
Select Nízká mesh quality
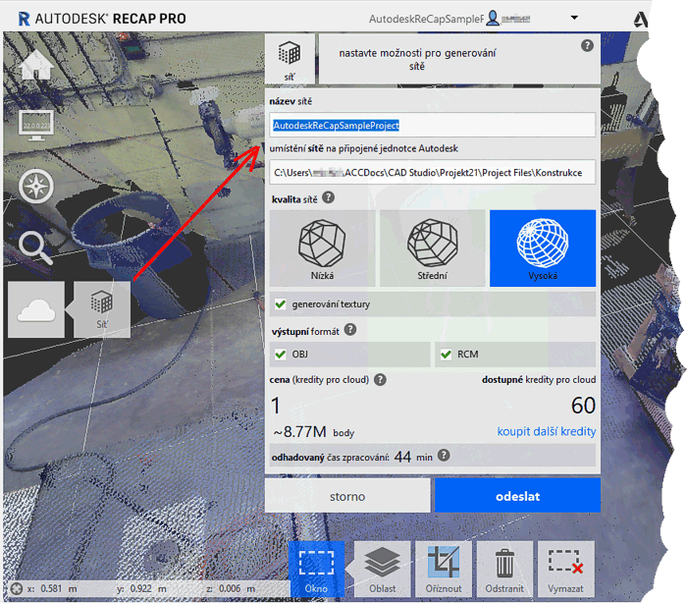click(x=322, y=248)
